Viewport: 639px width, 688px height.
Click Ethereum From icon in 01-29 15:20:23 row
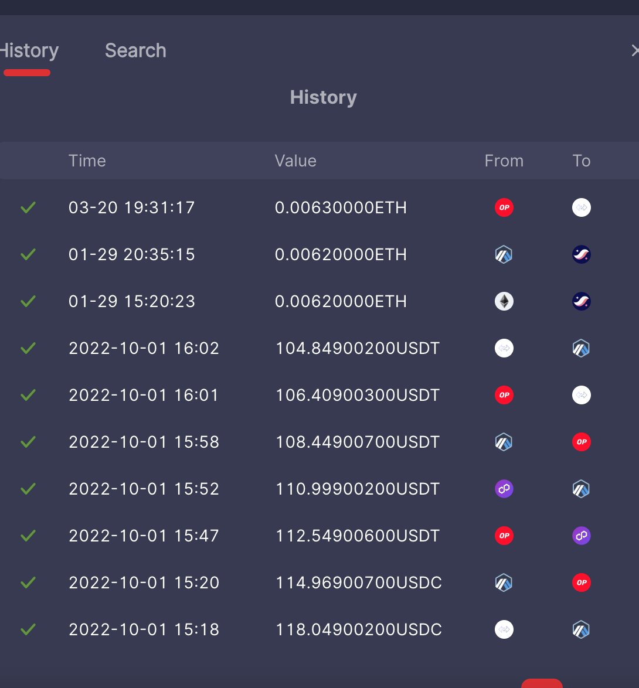(x=504, y=301)
